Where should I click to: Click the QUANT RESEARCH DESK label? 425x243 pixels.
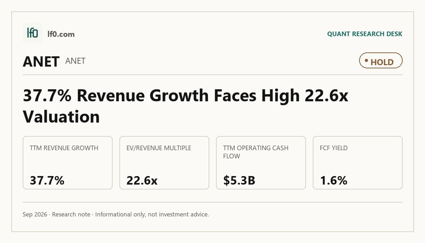click(x=365, y=34)
